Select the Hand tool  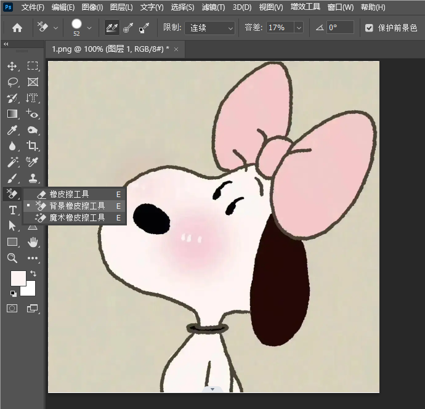pyautogui.click(x=33, y=241)
